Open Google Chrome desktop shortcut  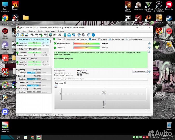(x=5, y=20)
